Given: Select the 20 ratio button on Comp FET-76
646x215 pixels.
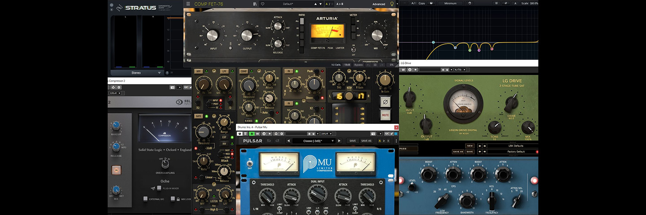Looking at the screenshot, I should pos(302,28).
